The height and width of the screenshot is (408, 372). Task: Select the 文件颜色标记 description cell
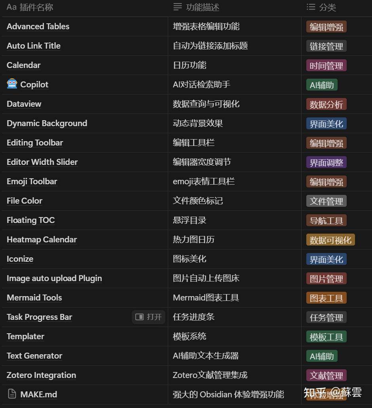point(234,201)
